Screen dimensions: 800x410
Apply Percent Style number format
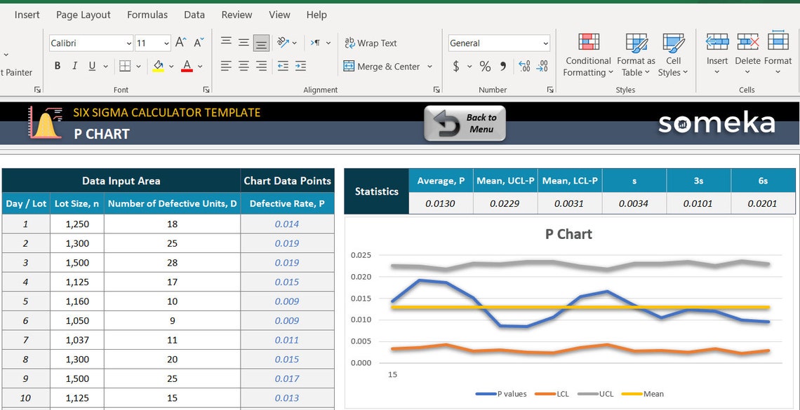coord(484,67)
